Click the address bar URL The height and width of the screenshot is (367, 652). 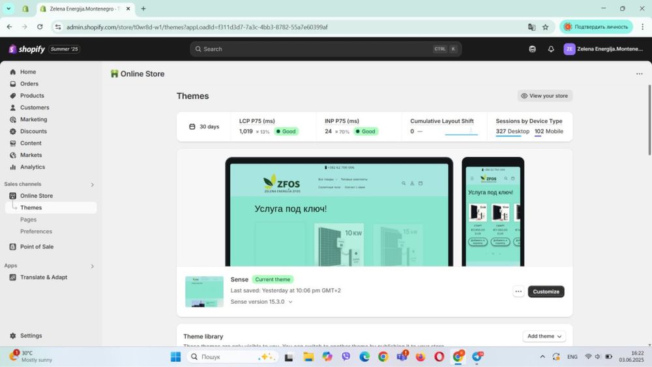coord(197,27)
